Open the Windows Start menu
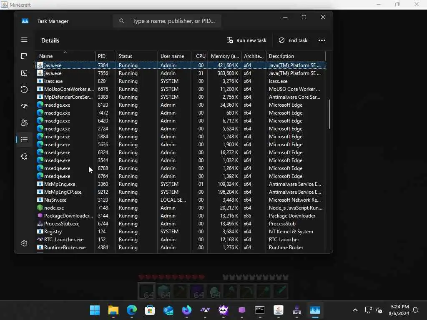The image size is (427, 320). click(x=95, y=310)
